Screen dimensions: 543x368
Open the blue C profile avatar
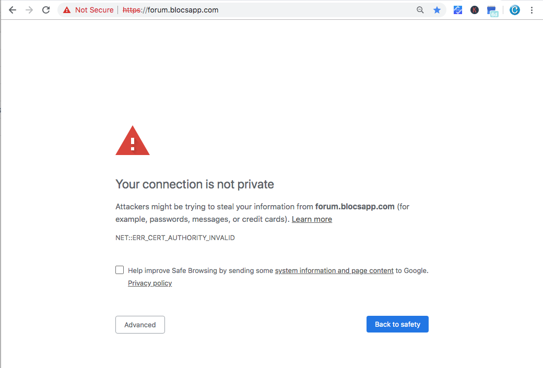click(x=515, y=10)
